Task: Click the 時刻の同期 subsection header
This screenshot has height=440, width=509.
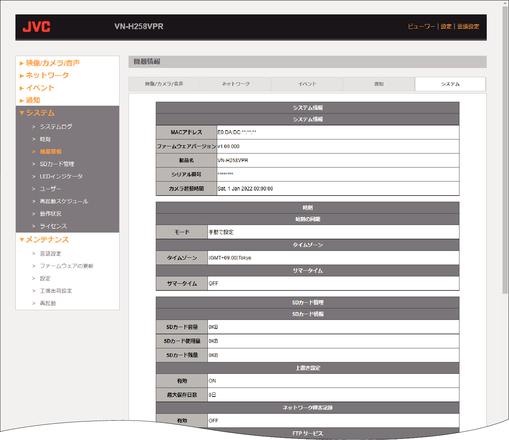Action: (308, 219)
